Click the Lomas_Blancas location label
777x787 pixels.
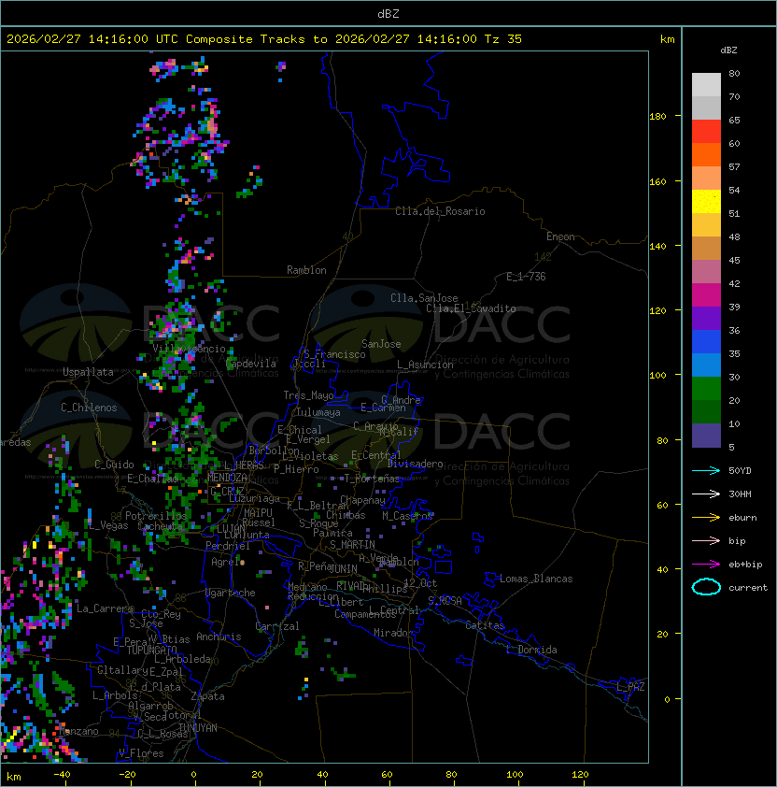[x=536, y=579]
